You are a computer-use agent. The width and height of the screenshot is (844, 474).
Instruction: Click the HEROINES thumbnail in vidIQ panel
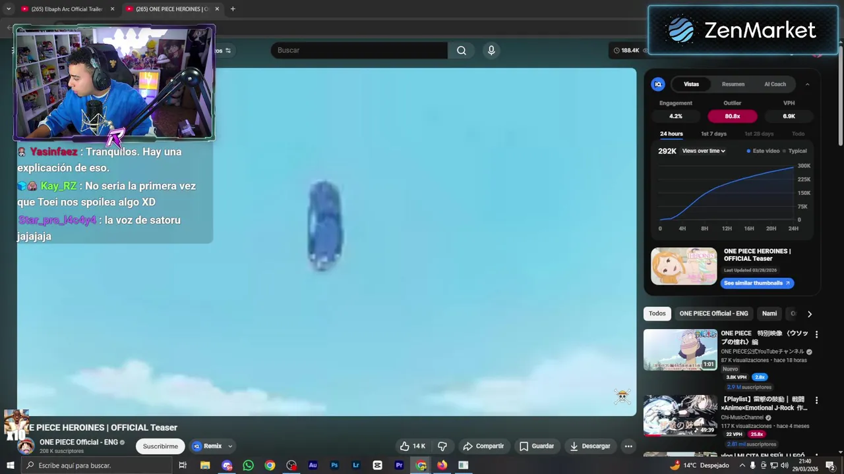[x=684, y=266]
